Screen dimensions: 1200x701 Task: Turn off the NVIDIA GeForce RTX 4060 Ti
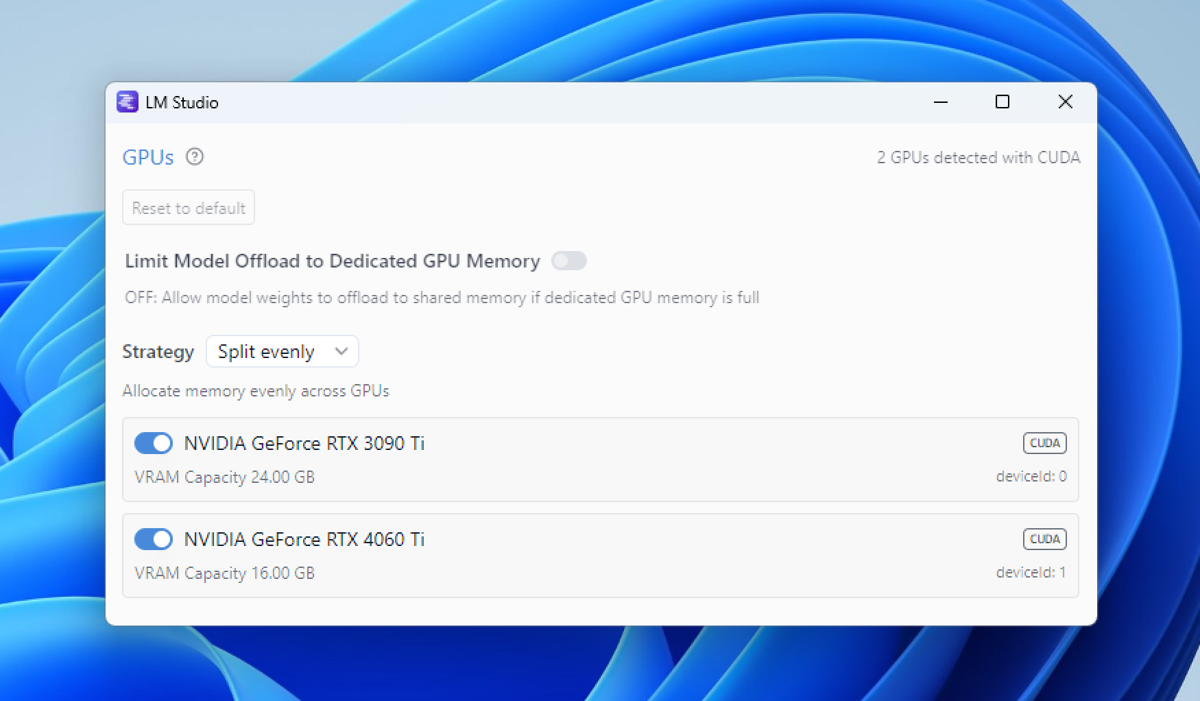154,539
